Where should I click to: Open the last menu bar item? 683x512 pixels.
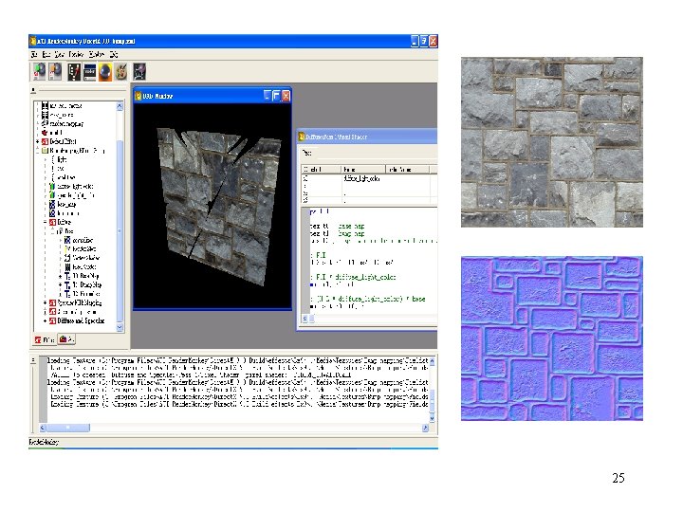[x=114, y=54]
